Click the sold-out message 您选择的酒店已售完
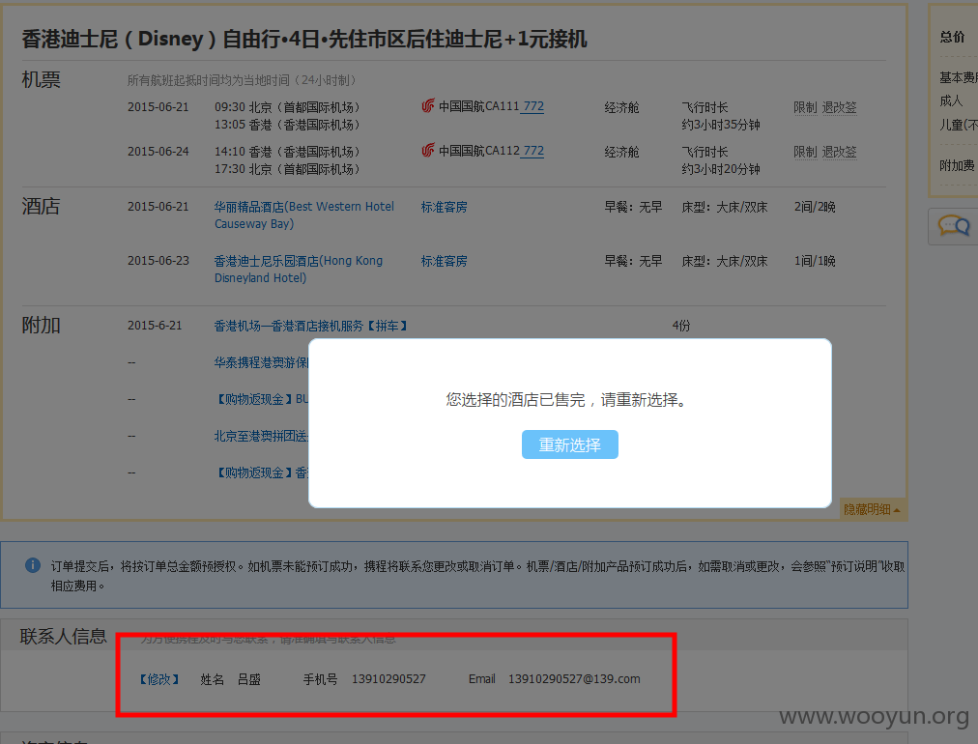Screen dimensions: 978x744 516,400
